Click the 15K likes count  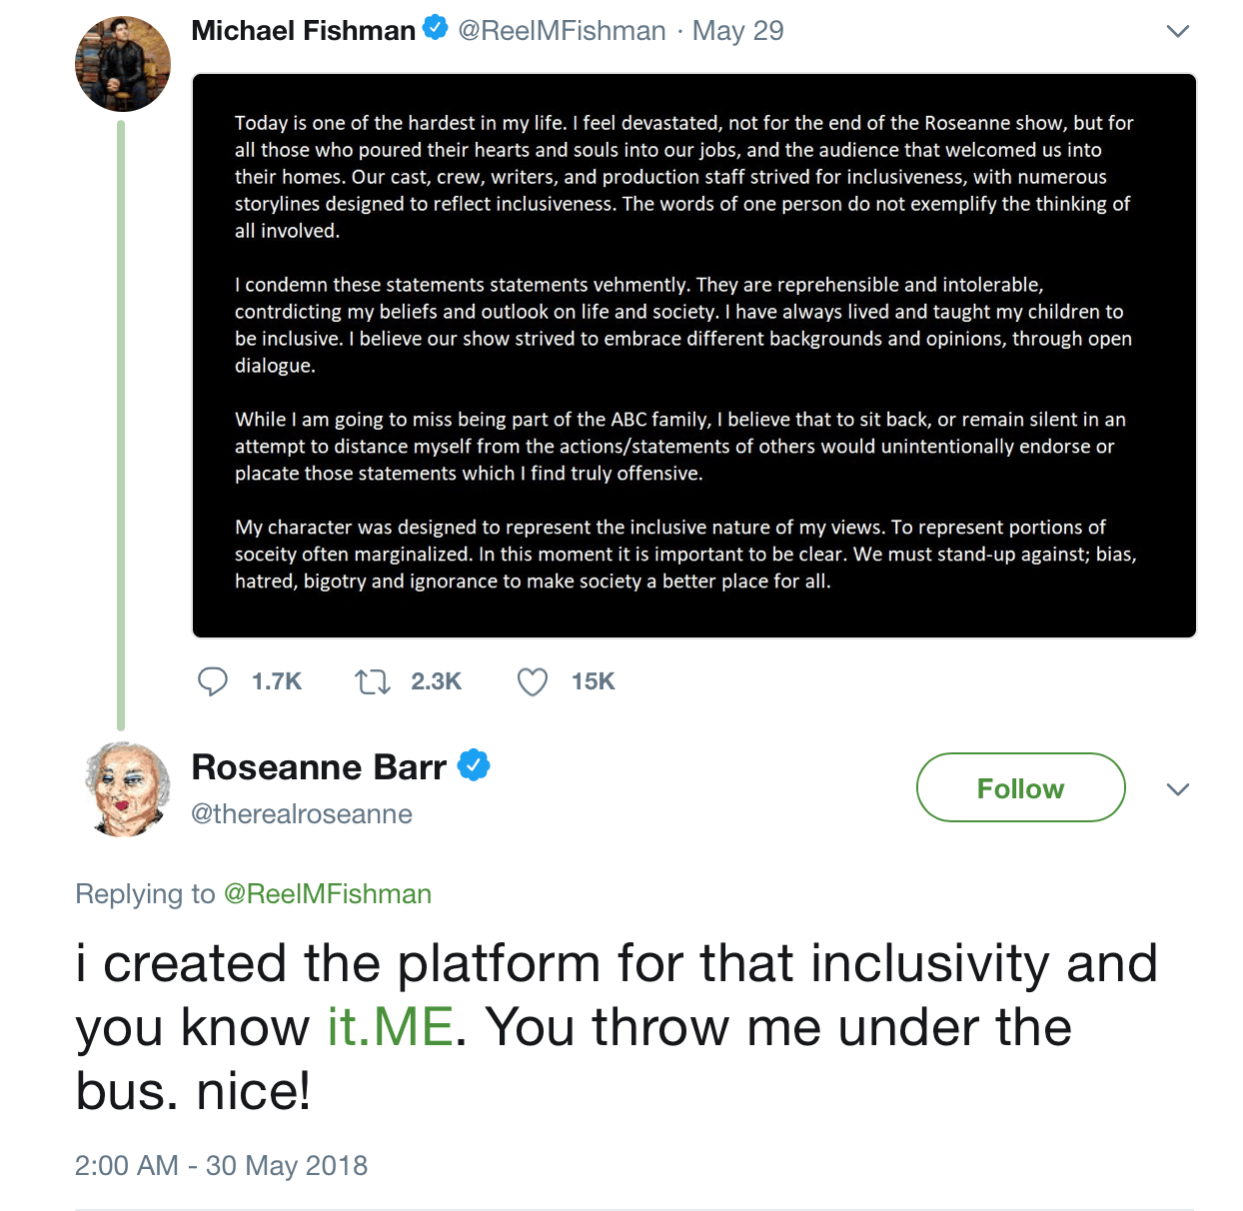click(x=593, y=681)
